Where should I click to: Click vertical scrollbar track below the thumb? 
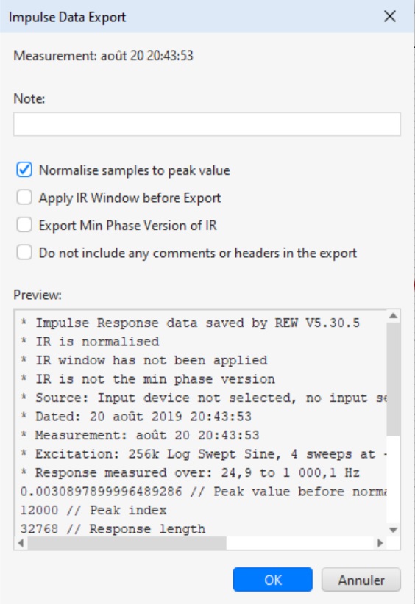click(x=394, y=480)
